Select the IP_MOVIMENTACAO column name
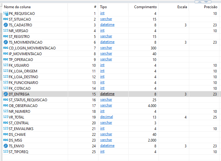221x161 pixels. [25, 54]
